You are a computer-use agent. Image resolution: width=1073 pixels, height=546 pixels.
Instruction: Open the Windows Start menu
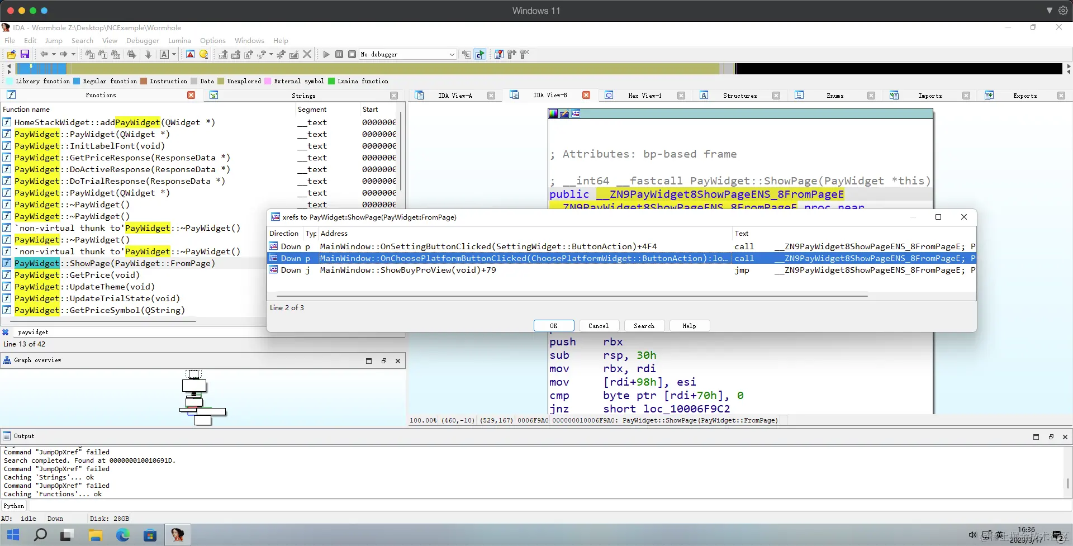[13, 535]
